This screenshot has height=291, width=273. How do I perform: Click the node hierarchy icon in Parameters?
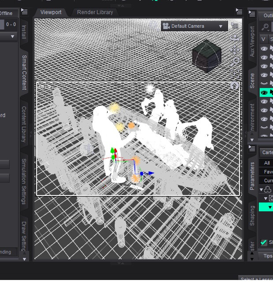click(x=268, y=189)
